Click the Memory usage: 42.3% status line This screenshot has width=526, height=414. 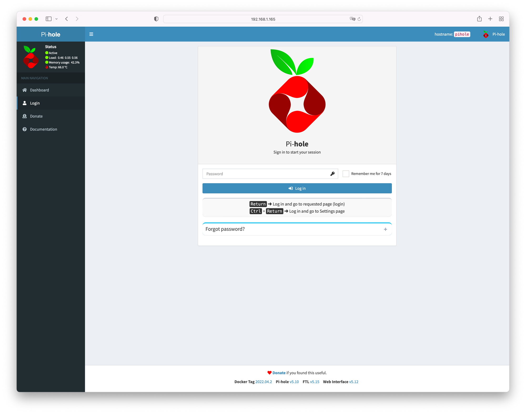click(x=62, y=62)
